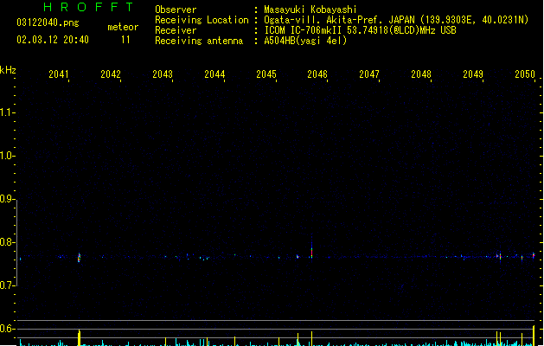Click the HROFFT title text
Viewport: 544px width, 346px height.
point(88,7)
